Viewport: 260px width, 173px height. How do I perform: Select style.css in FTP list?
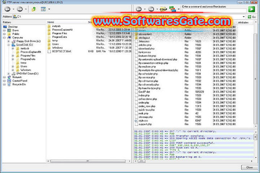(143, 121)
